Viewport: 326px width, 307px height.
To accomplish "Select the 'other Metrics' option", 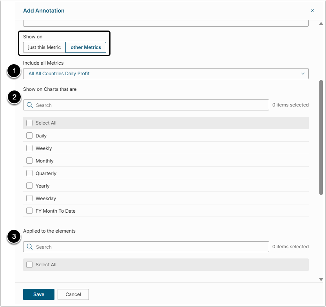I will tap(86, 47).
